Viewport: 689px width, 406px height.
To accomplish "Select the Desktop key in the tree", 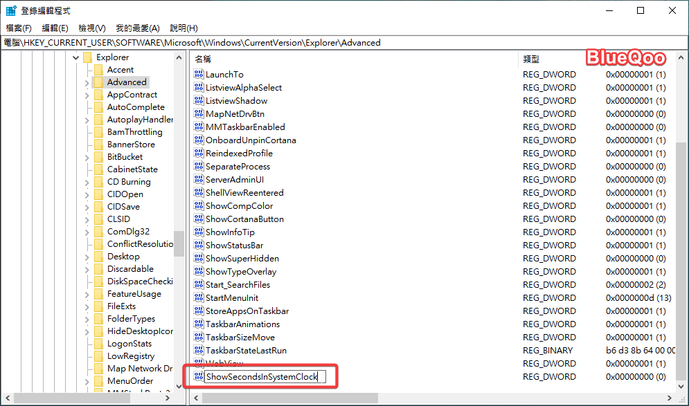I will [x=123, y=257].
